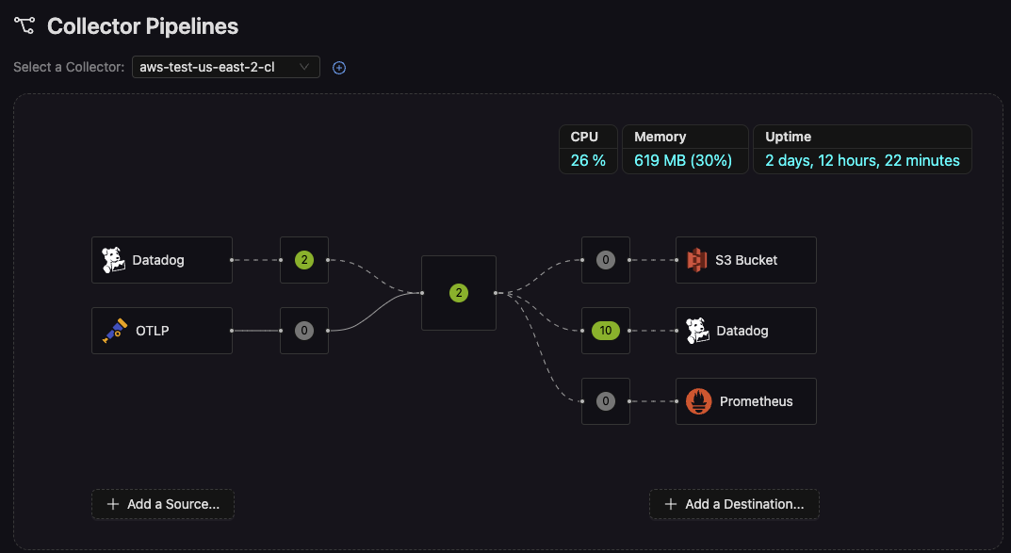Click the collector dropdown chevron arrow
The height and width of the screenshot is (553, 1011).
[303, 67]
